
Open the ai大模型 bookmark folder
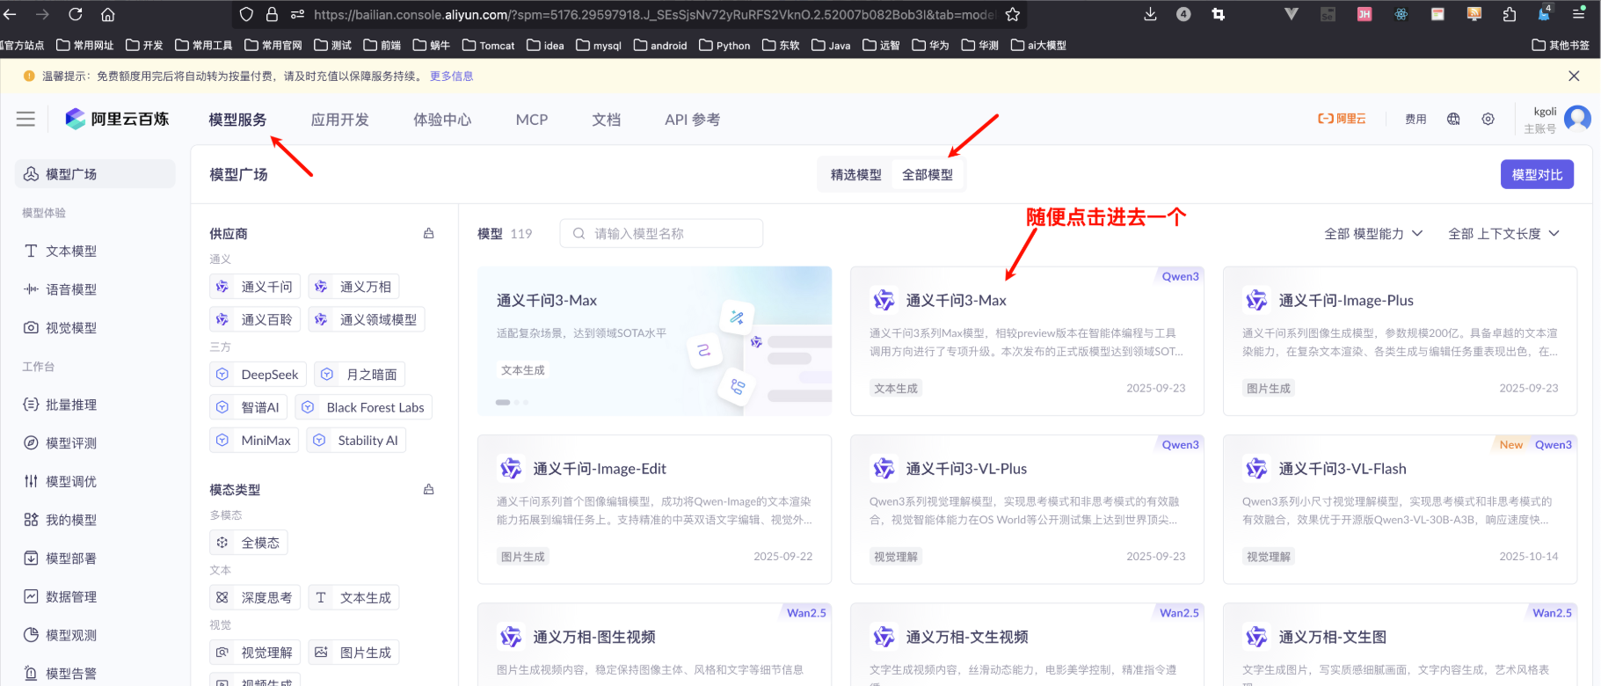click(1038, 45)
